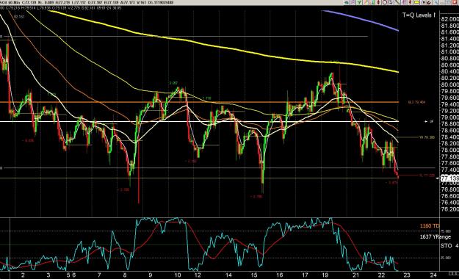Click date label 16 on time axis
The width and height of the screenshot is (459, 279).
(x=280, y=275)
